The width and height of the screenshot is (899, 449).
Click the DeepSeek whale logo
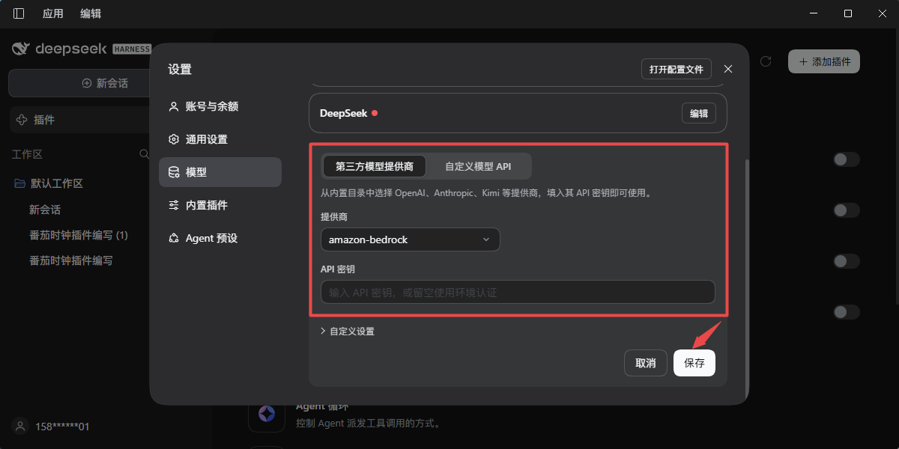[21, 49]
